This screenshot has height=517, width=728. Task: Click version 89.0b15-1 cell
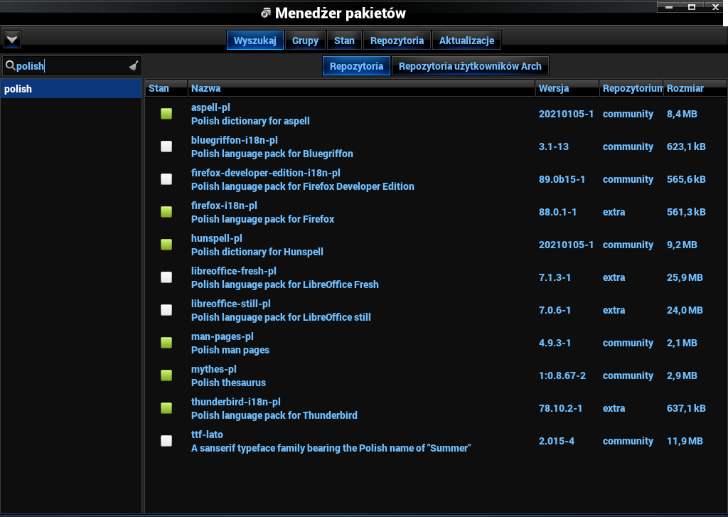(562, 179)
